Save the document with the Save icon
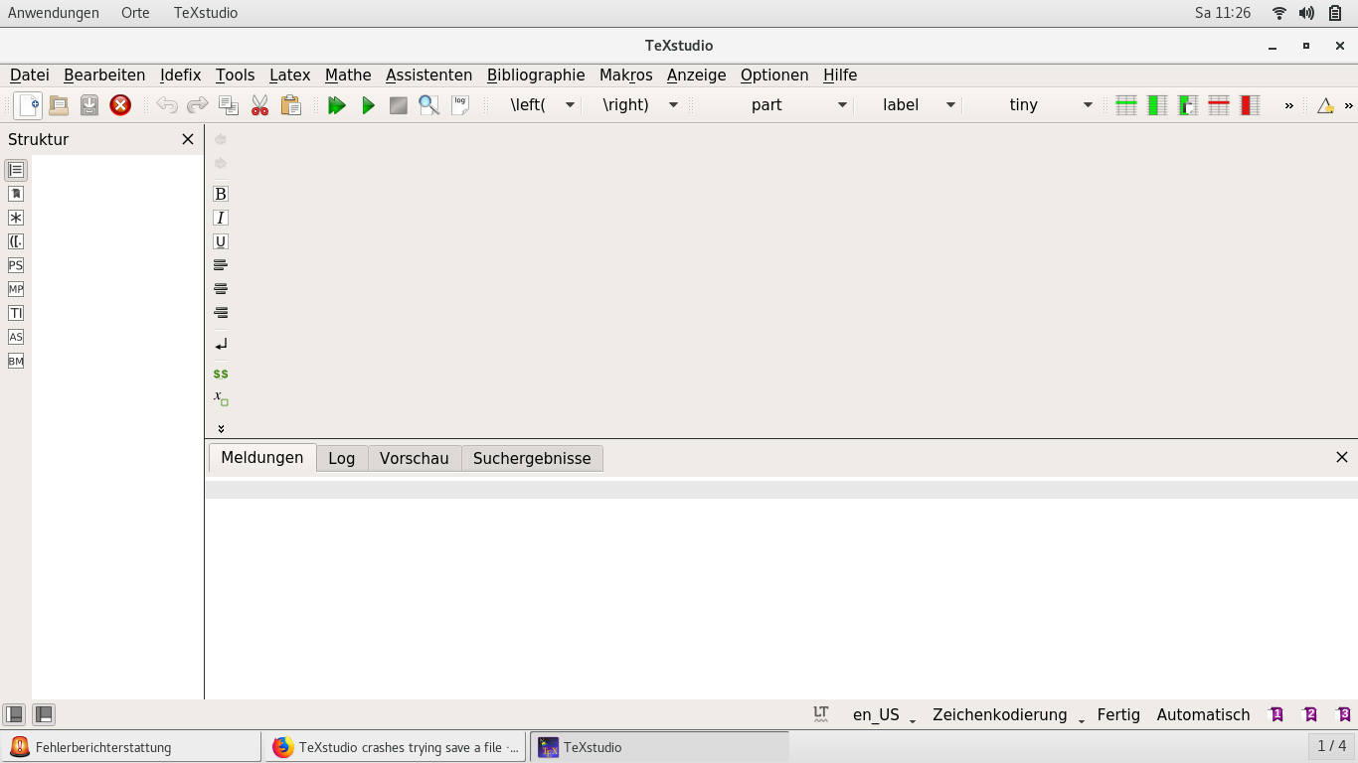The width and height of the screenshot is (1358, 763). (x=89, y=104)
